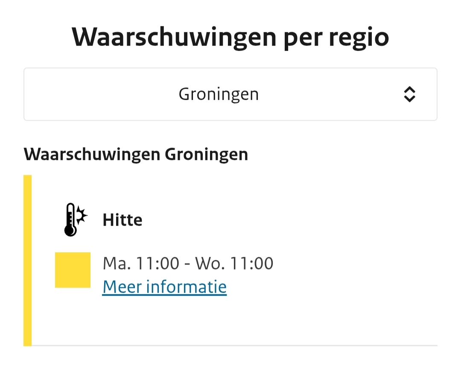Click the sun symbol beside the thermometer
461x370 pixels.
(81, 216)
